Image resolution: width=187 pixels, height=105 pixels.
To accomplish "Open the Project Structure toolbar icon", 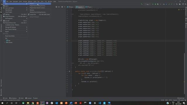I will point(180,4).
